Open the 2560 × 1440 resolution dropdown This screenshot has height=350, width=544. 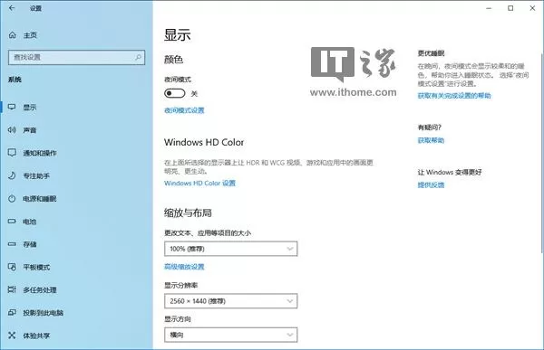point(230,301)
